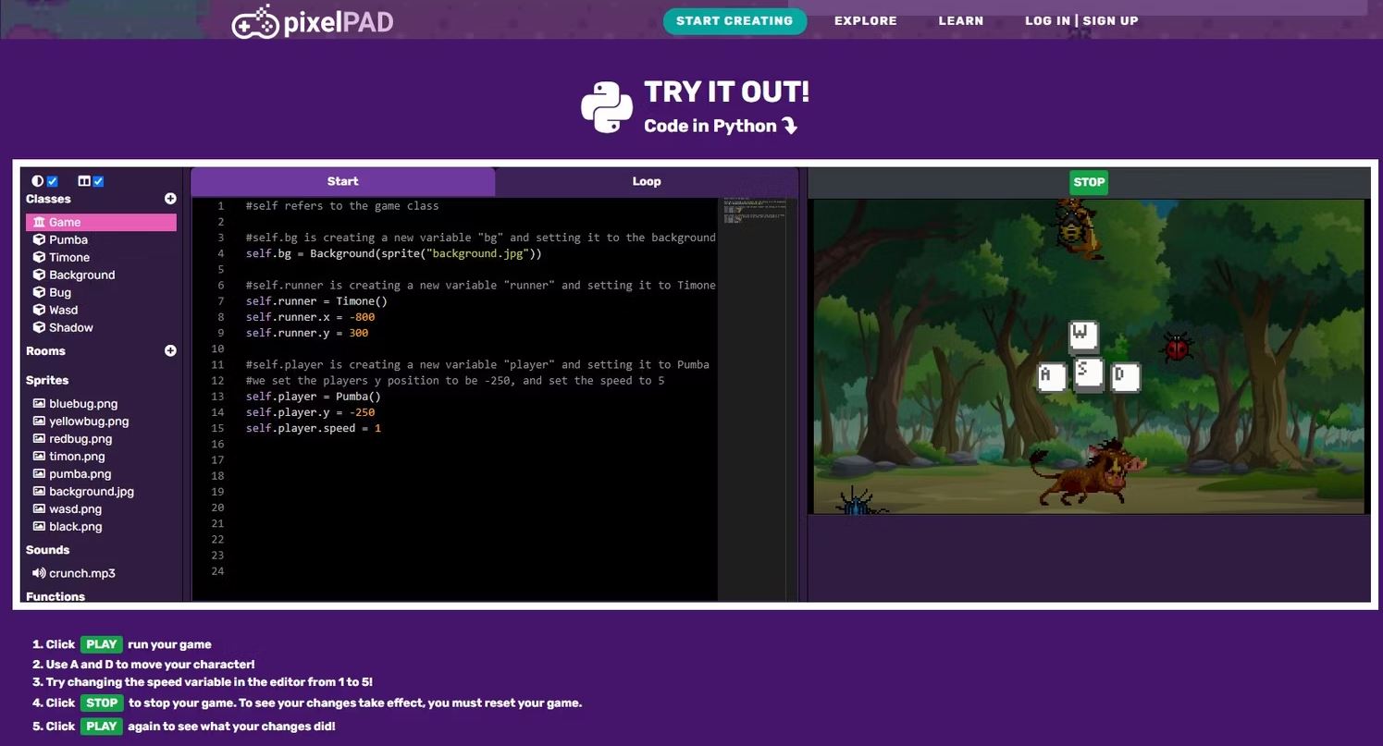Click the pixelPAD gamepad logo icon
The width and height of the screenshot is (1383, 746).
click(x=254, y=22)
